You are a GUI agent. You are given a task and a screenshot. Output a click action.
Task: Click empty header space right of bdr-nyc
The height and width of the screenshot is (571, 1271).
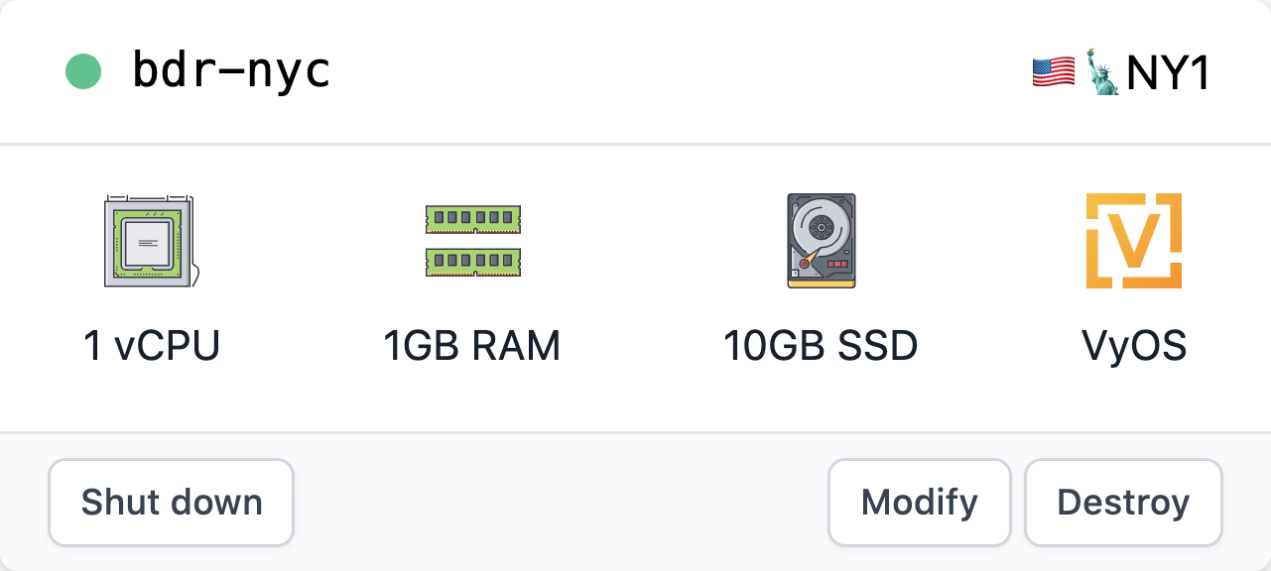coord(675,71)
